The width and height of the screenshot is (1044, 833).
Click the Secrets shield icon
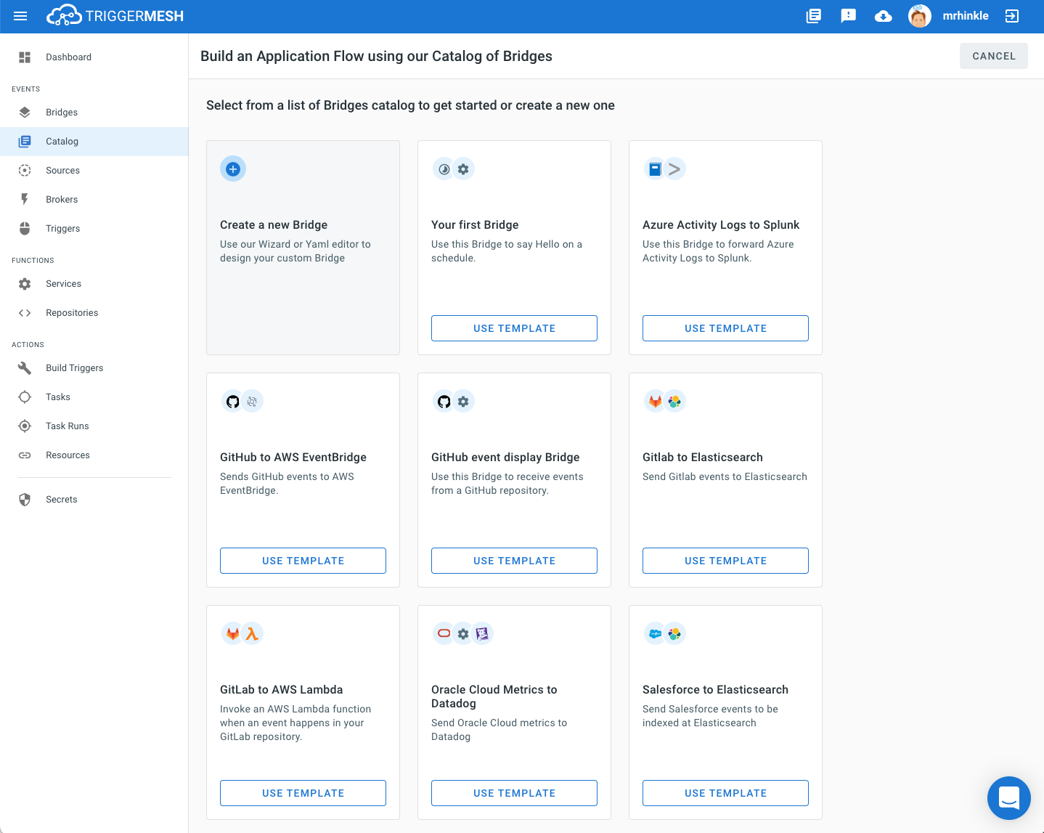(x=25, y=500)
